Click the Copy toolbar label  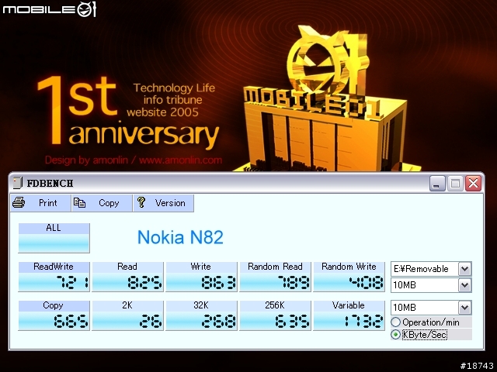point(109,203)
